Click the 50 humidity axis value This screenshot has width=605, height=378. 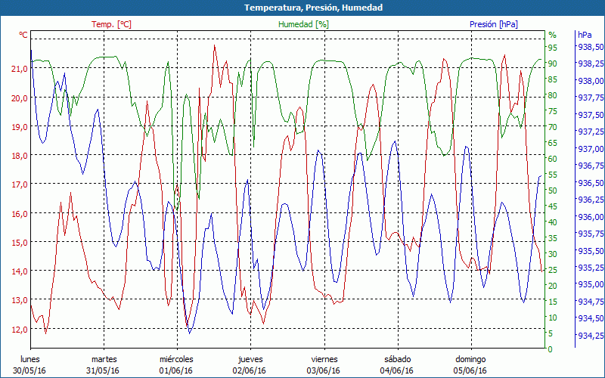click(x=553, y=190)
